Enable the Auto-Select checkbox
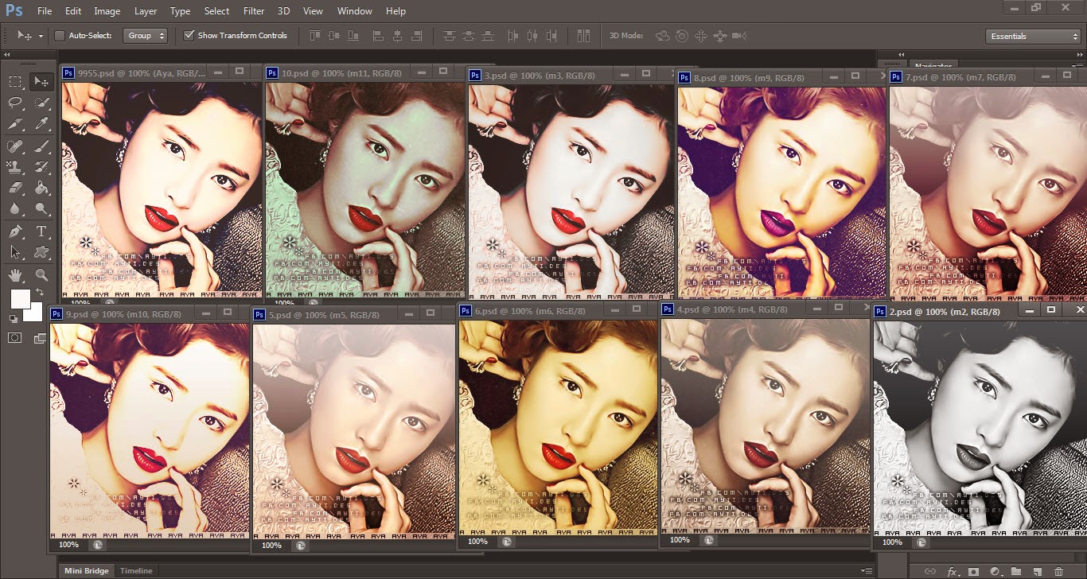Viewport: 1087px width, 579px height. click(60, 36)
